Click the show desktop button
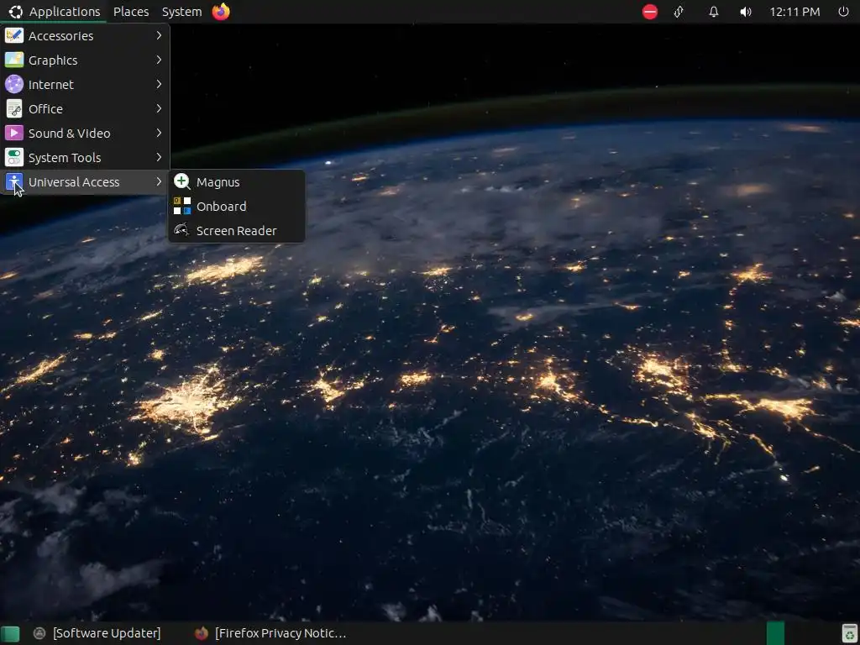 click(10, 633)
